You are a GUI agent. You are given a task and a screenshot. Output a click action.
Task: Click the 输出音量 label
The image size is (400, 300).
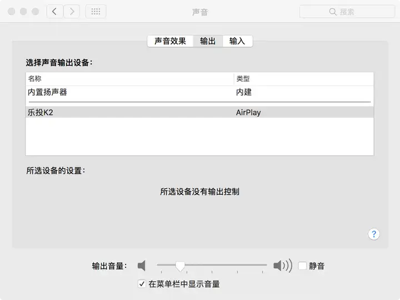pyautogui.click(x=109, y=266)
